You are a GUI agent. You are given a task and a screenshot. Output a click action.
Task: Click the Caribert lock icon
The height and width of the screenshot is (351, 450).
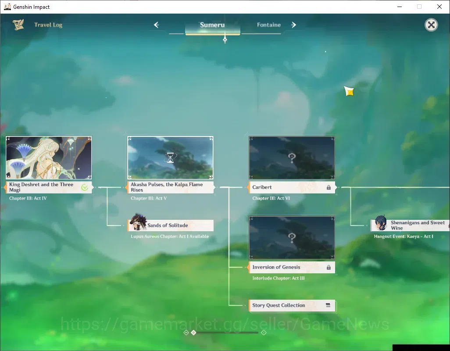pyautogui.click(x=329, y=187)
